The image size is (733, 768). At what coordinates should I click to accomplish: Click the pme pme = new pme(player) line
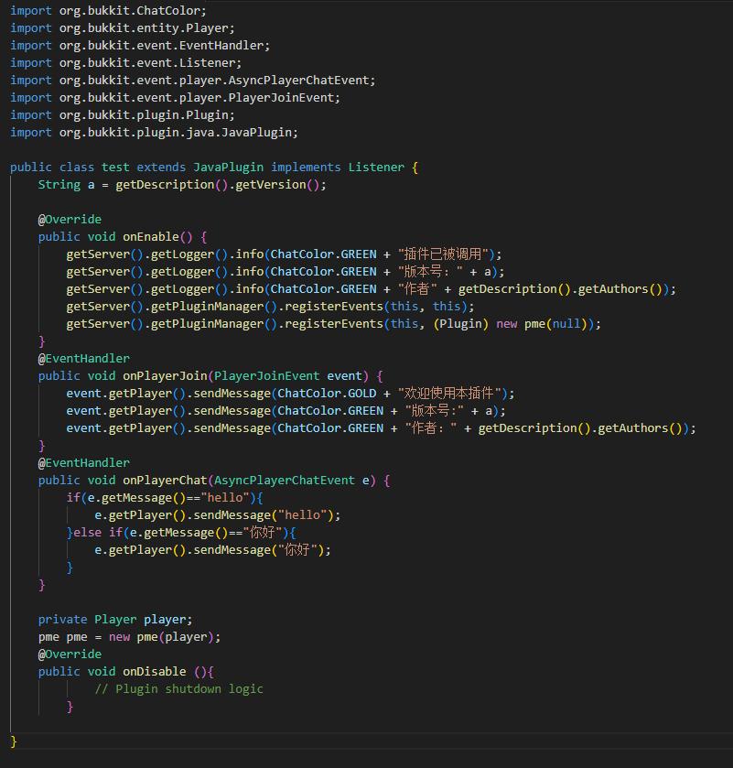tap(129, 637)
